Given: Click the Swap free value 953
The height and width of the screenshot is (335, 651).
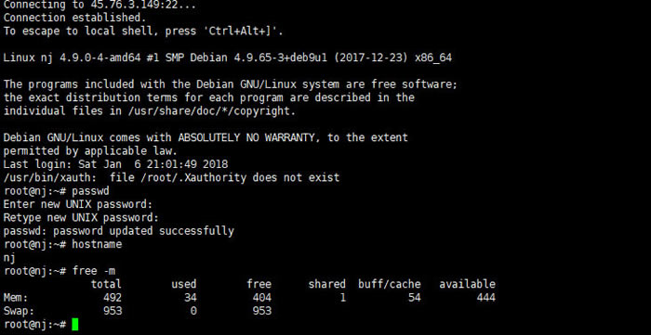Looking at the screenshot, I should click(262, 311).
